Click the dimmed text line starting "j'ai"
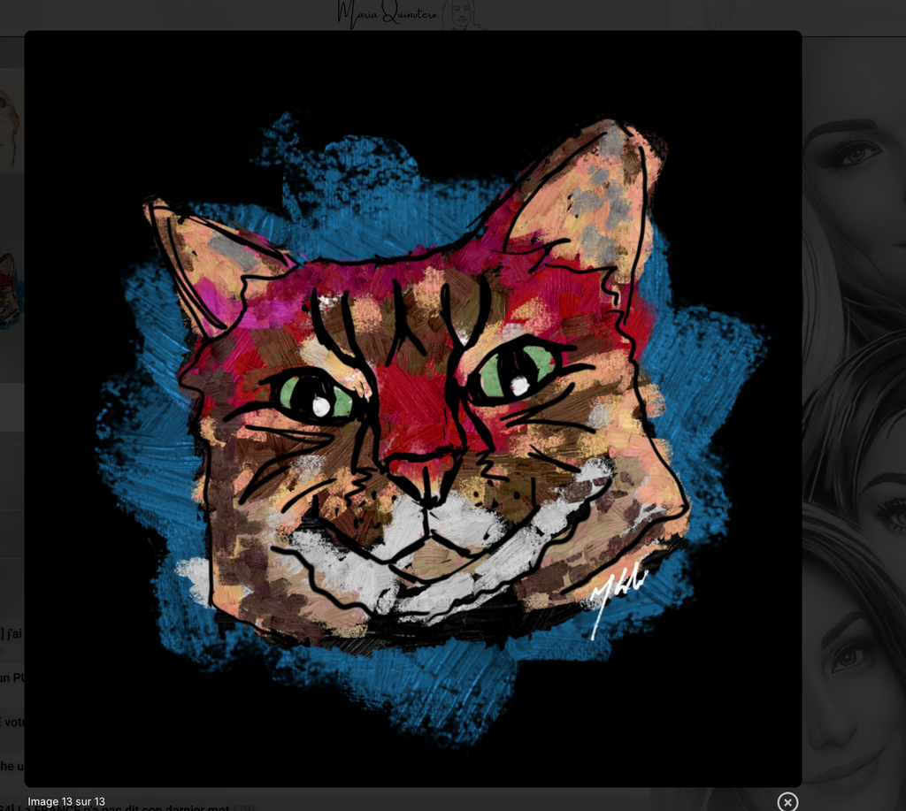 tap(11, 633)
